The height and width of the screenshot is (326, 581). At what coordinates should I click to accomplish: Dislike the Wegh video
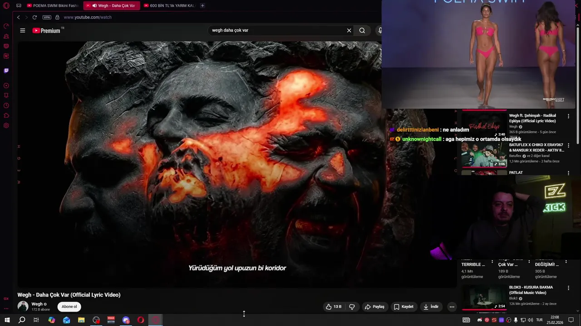pyautogui.click(x=352, y=307)
